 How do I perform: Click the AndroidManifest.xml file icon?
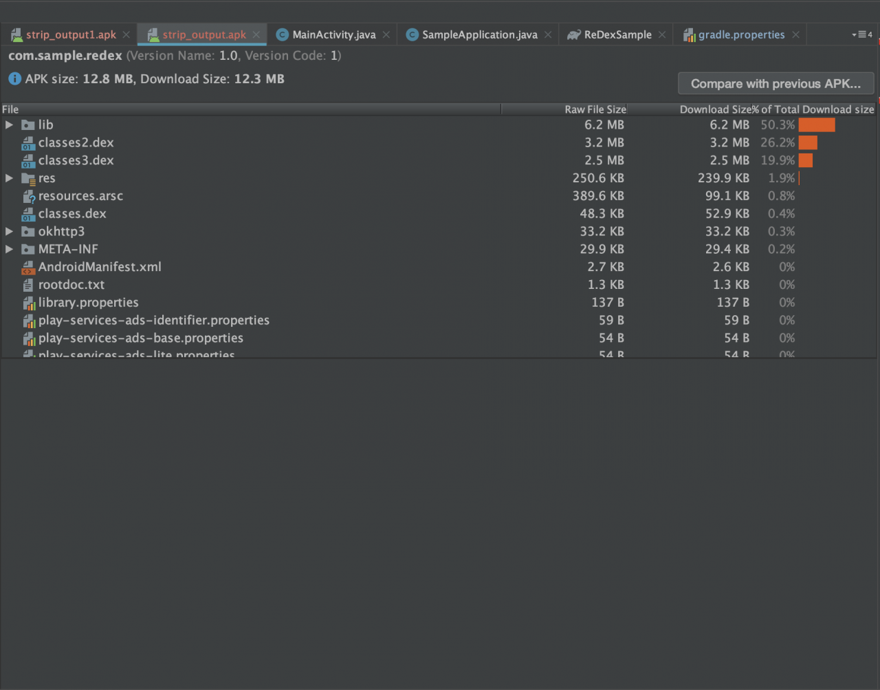coord(28,268)
